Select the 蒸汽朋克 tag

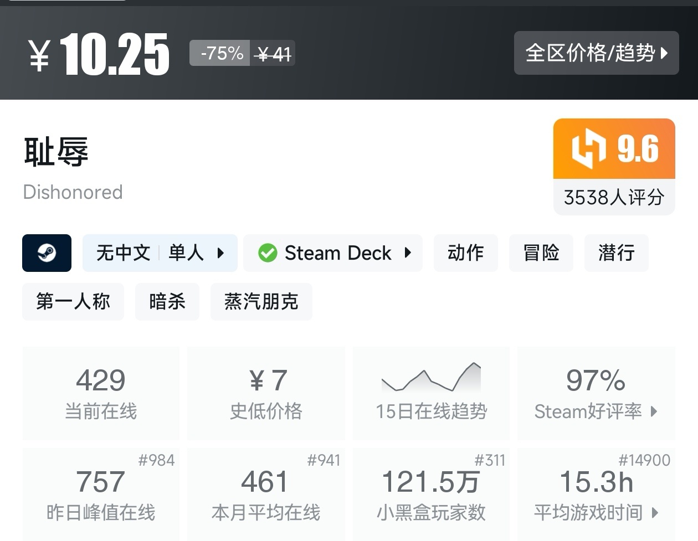(x=261, y=302)
